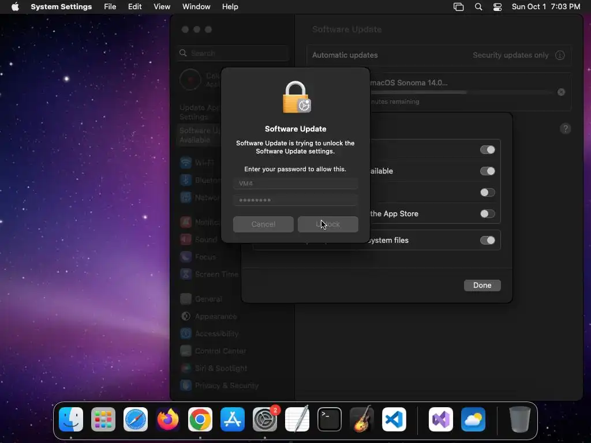Open Control Center icon in menu bar
The width and height of the screenshot is (591, 443).
pyautogui.click(x=498, y=7)
